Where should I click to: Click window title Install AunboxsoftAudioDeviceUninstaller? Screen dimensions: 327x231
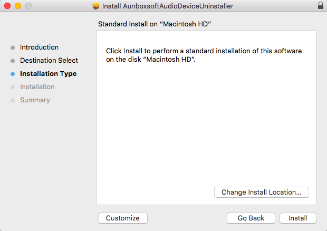(168, 6)
